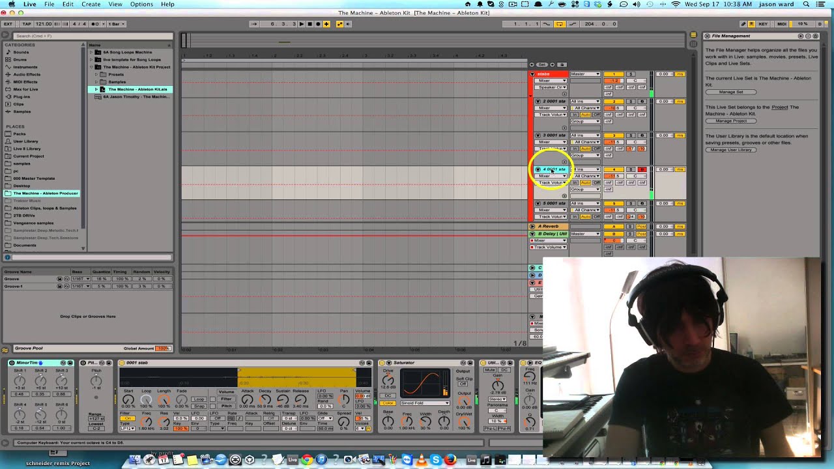
Task: Set track 5 monitor to Off
Action: click(596, 216)
